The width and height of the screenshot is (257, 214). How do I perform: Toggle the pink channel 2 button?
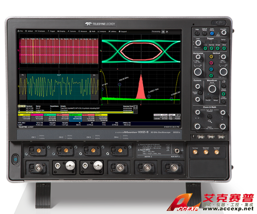pos(211,63)
